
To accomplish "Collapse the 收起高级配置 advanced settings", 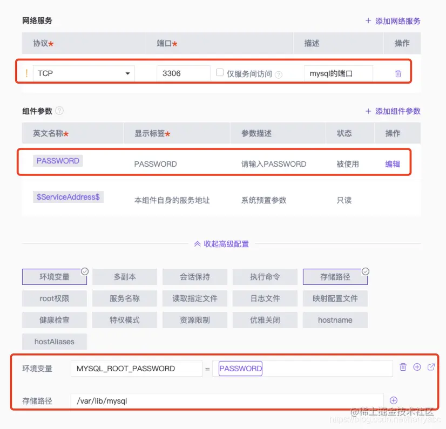I will click(222, 244).
